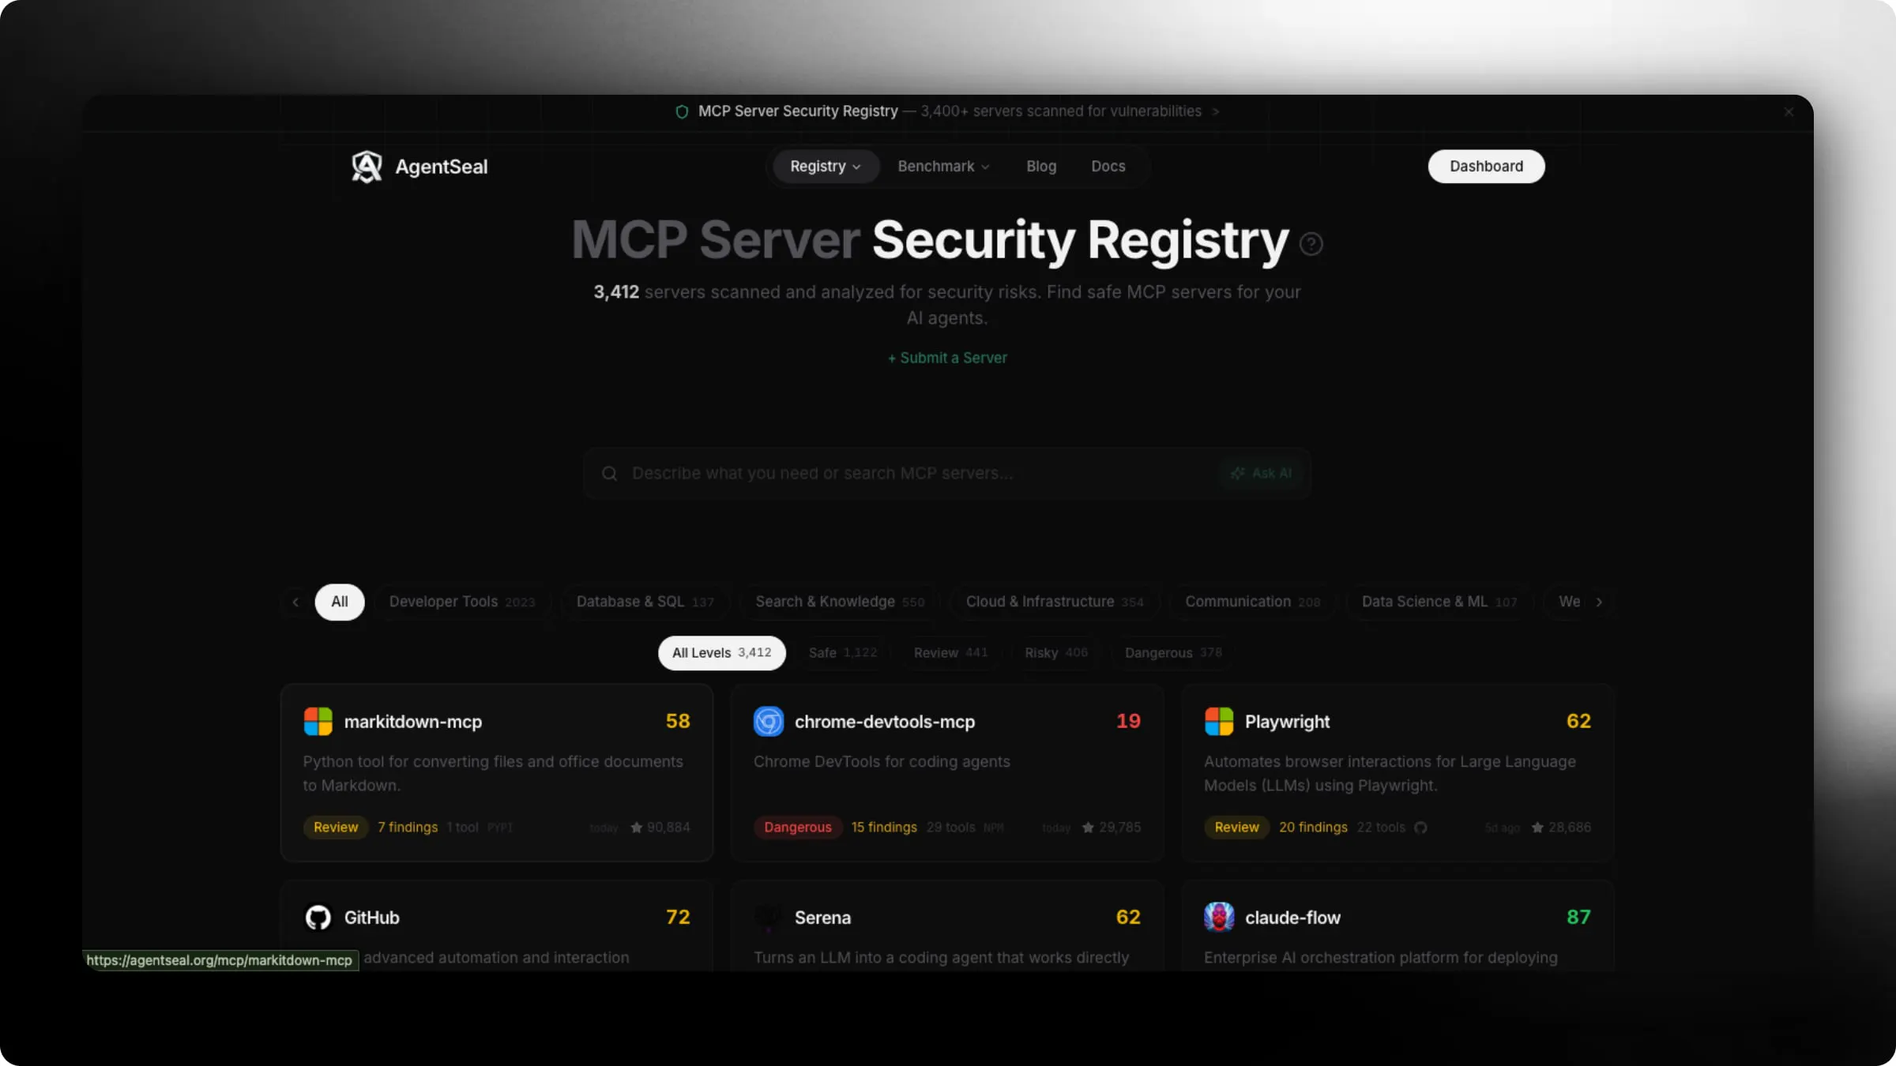Click the star icon on chrome-devtools-mcp card
Viewport: 1896px width, 1066px height.
[1088, 828]
